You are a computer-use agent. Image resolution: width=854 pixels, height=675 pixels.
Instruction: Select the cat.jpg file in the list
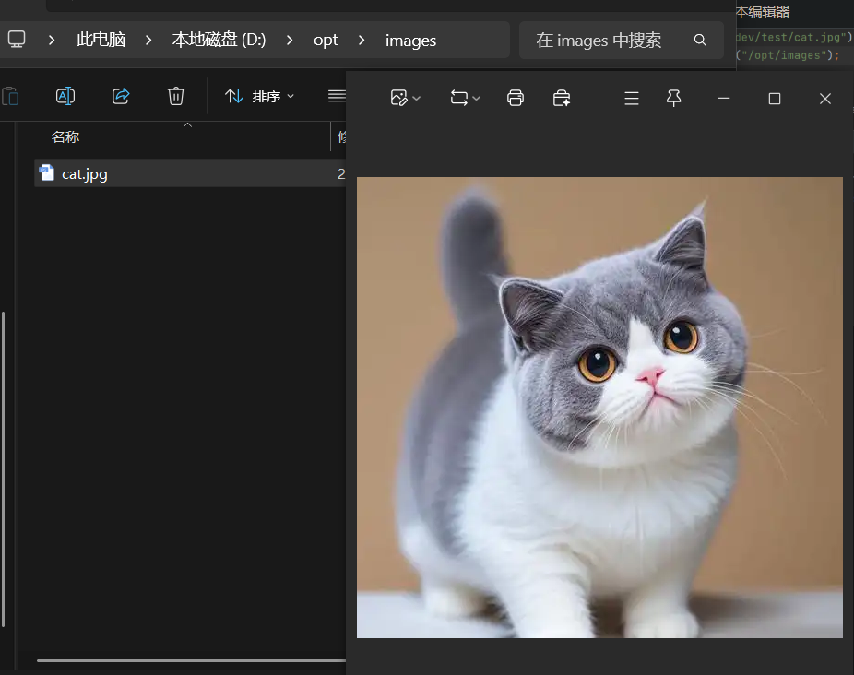click(x=83, y=172)
